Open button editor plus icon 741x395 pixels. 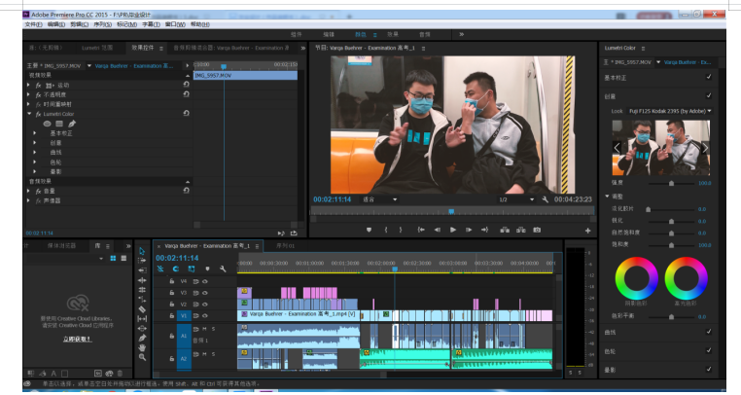[588, 231]
